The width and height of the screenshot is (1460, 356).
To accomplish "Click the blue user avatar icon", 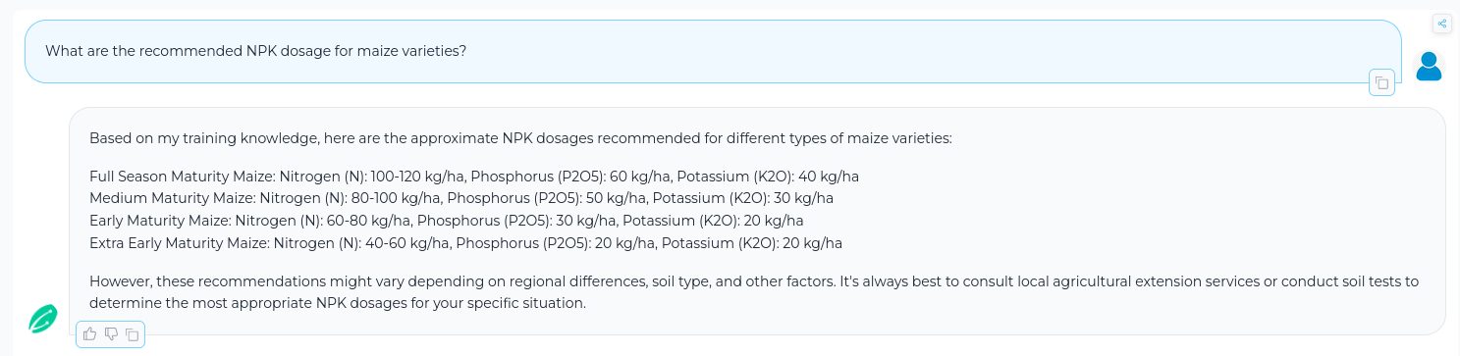I will coord(1429,66).
